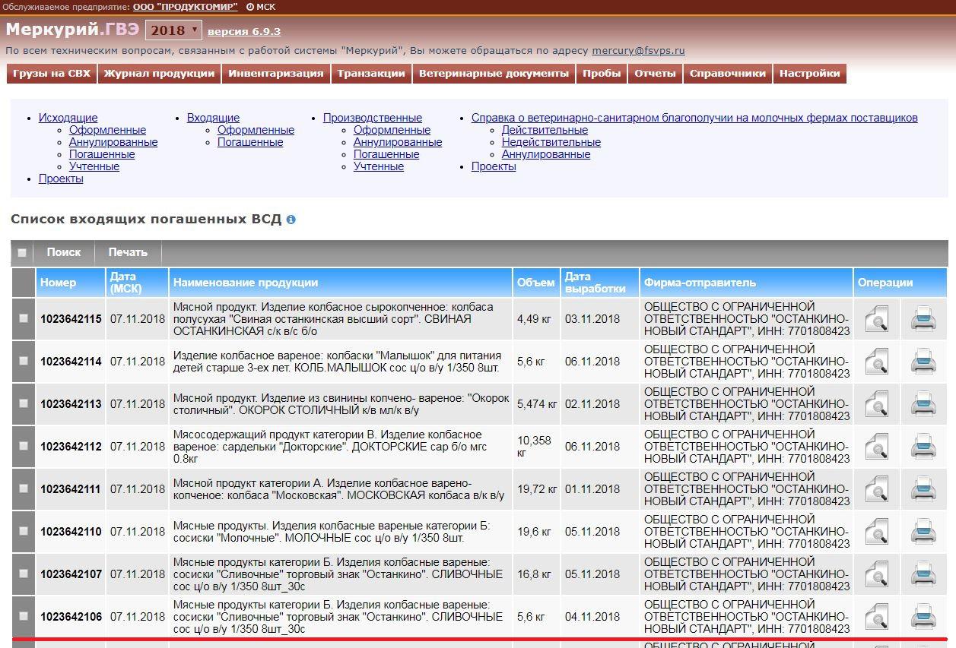
Task: Open ООО "ПРОДУКТОМИР" enterprise link
Action: (x=186, y=7)
